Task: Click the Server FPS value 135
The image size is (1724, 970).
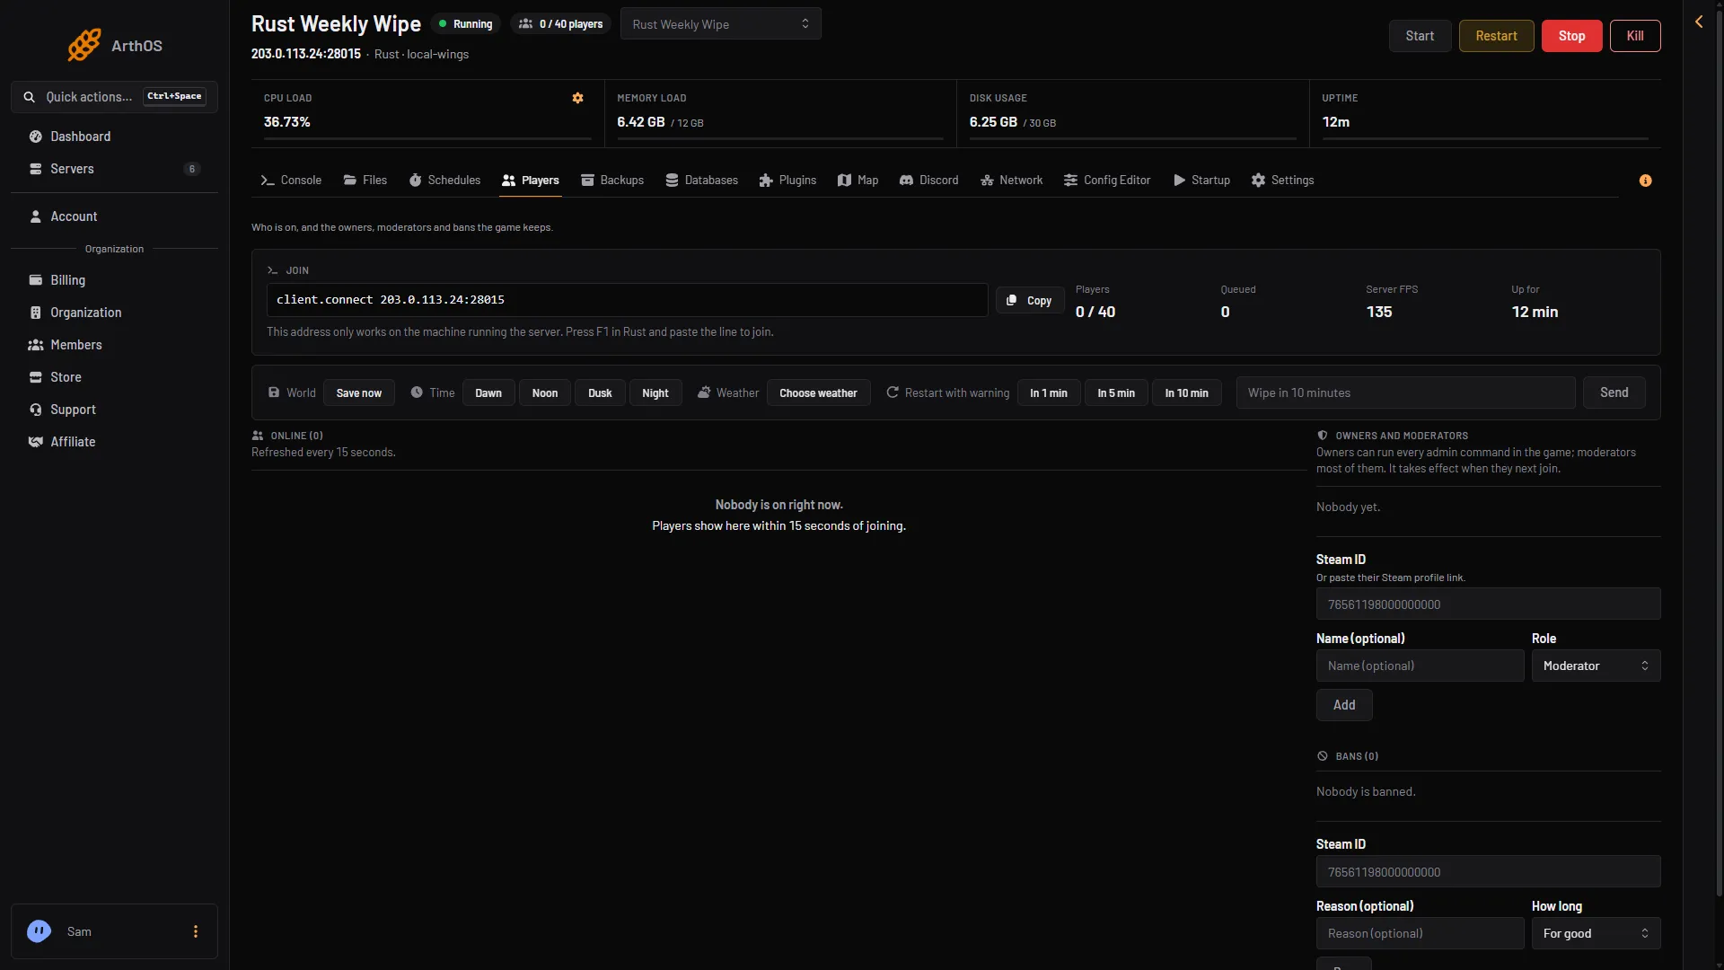Action: click(1379, 312)
